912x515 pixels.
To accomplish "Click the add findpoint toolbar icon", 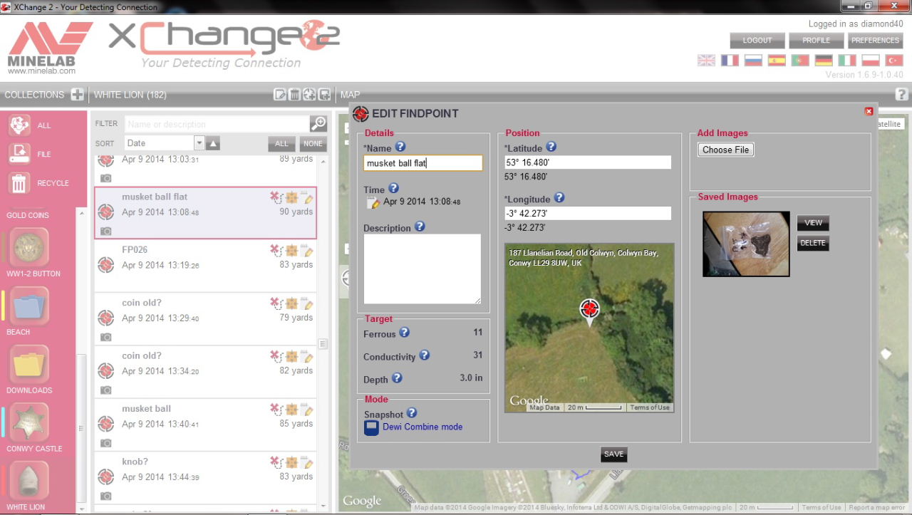I will pyautogui.click(x=309, y=95).
